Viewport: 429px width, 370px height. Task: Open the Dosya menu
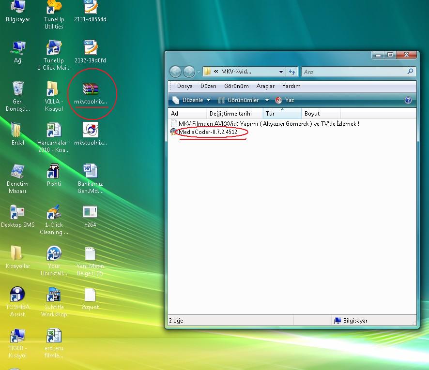click(x=184, y=86)
